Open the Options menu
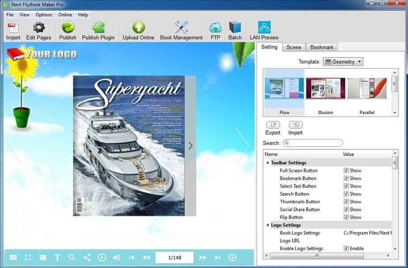Screen dimensions: 408x268 coord(44,15)
